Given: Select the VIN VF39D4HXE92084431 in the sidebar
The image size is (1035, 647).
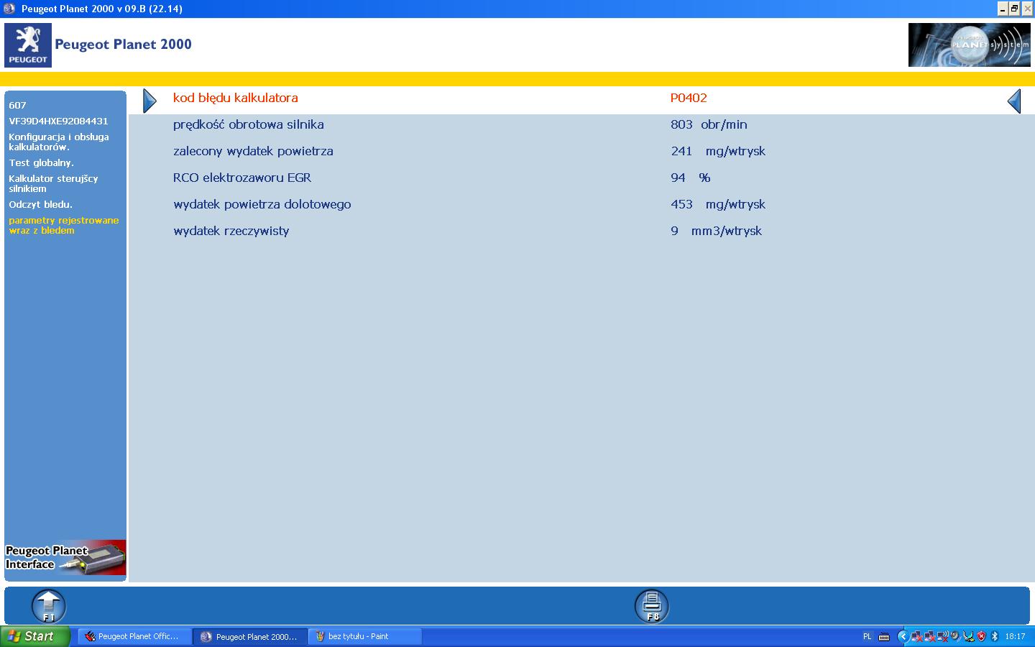Looking at the screenshot, I should click(58, 121).
